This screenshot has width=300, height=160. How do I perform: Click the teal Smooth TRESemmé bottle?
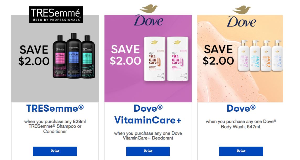coord(88,56)
